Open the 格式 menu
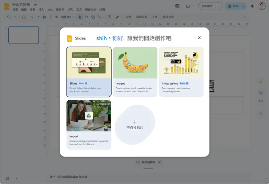The image size is (269, 184). point(50,9)
